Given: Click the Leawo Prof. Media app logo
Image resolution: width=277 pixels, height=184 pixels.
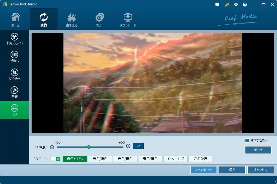Looking at the screenshot, I should point(5,4).
